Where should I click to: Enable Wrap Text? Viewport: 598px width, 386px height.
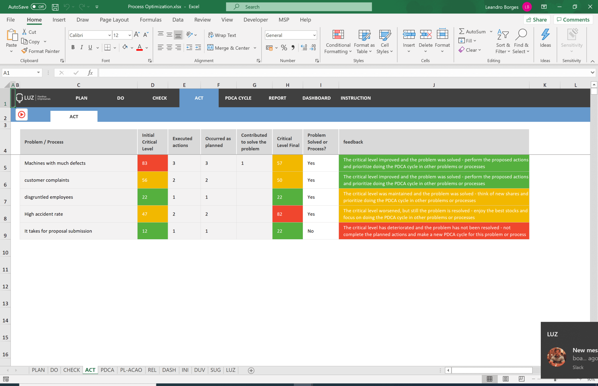[x=222, y=35]
